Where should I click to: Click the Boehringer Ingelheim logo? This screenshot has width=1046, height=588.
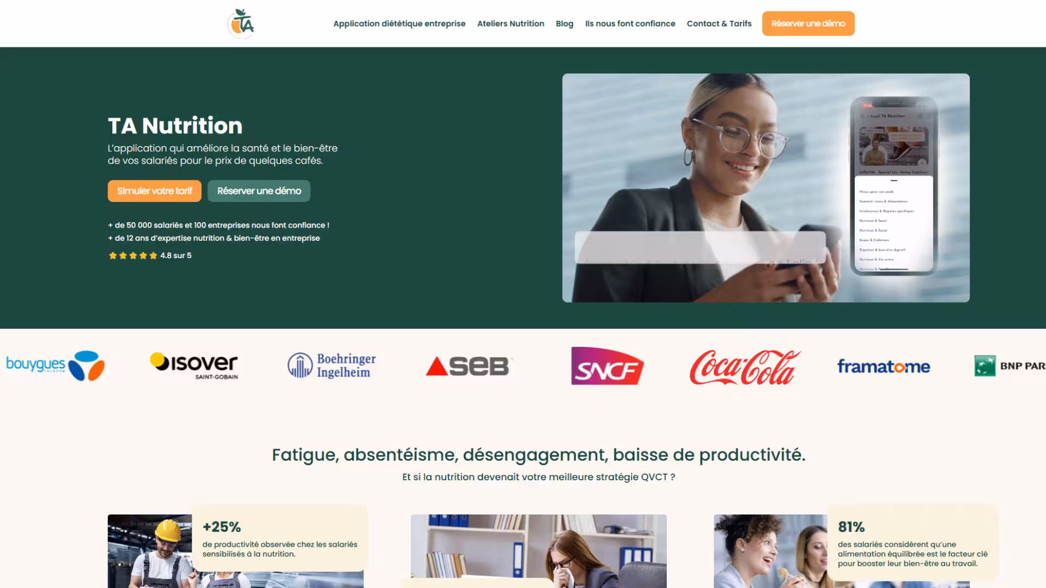tap(332, 365)
